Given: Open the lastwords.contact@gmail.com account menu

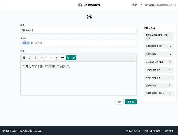Looking at the screenshot, I should pos(160,5).
